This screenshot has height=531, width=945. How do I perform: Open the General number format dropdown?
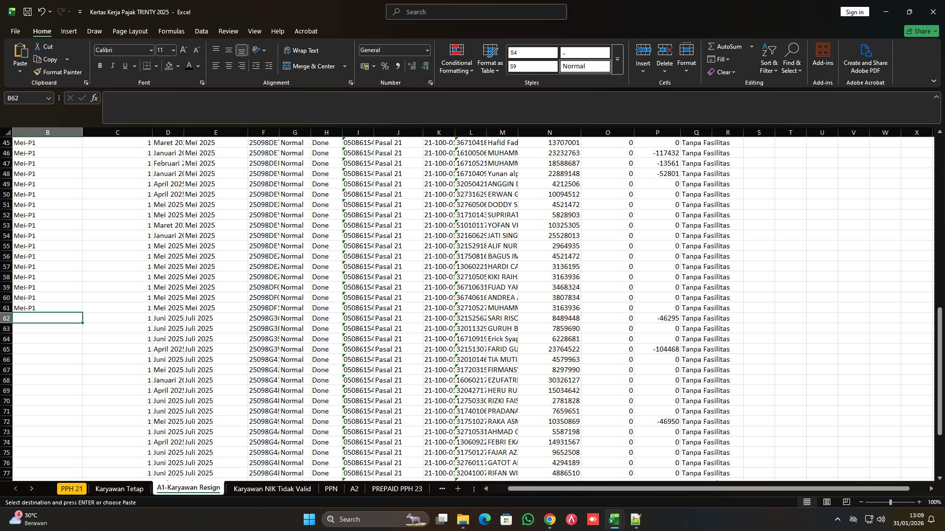coord(426,50)
